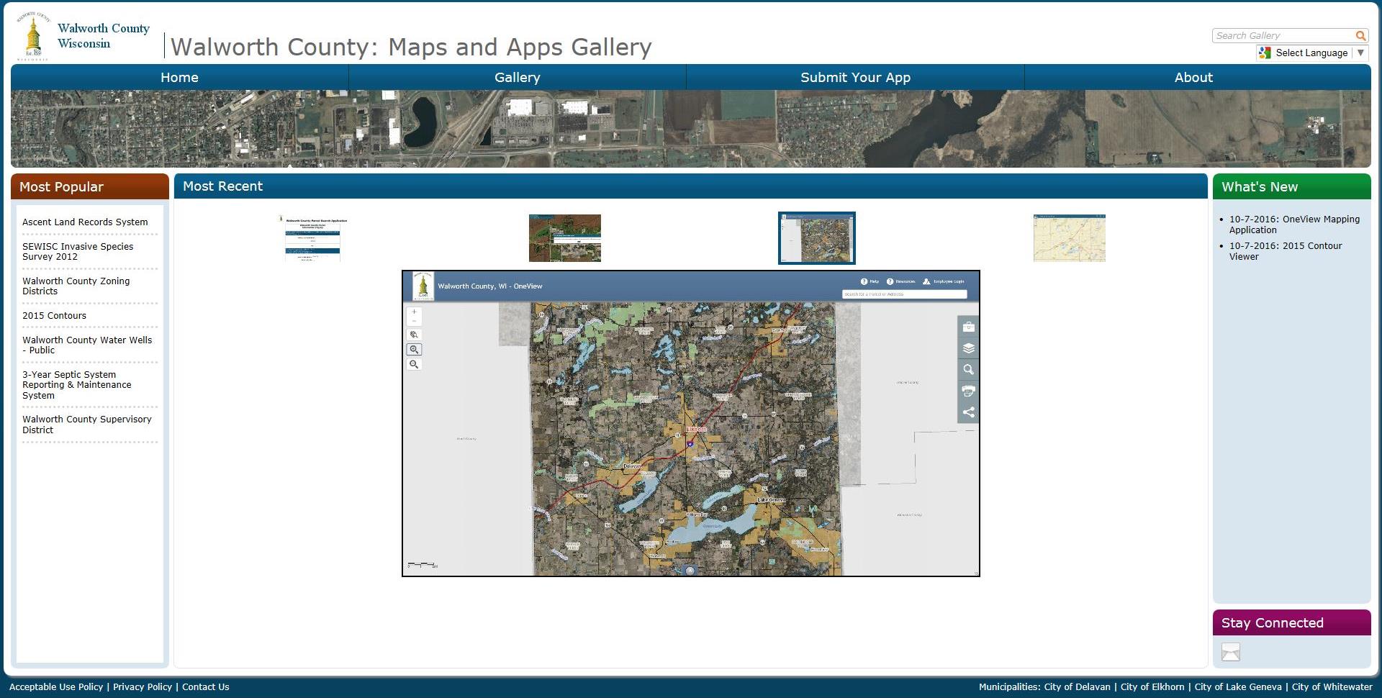
Task: Open the email icon under Stay Connected
Action: click(x=1230, y=652)
